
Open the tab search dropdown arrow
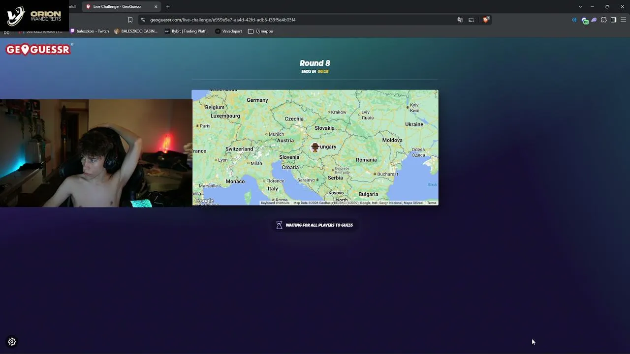580,6
